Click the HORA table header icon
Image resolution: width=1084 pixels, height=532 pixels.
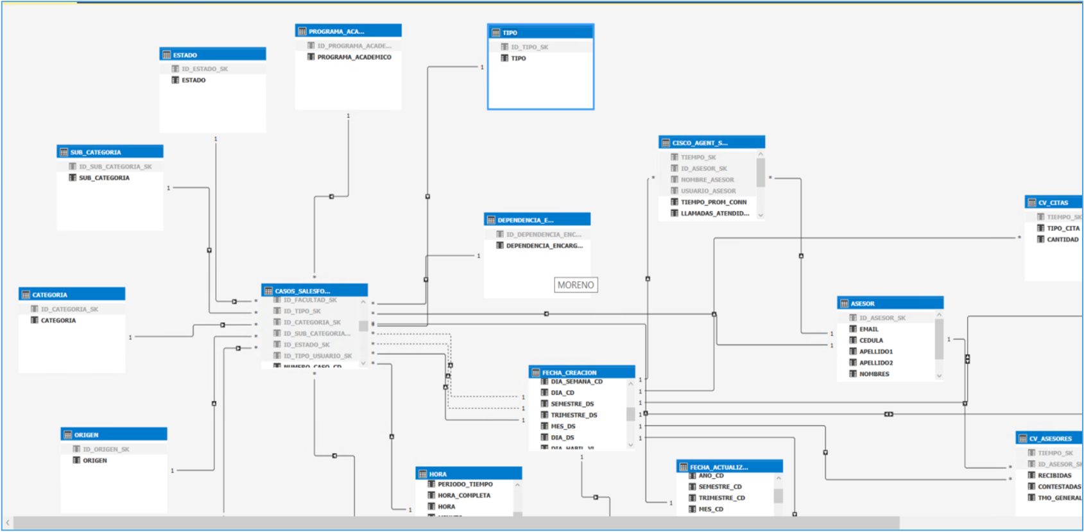[x=422, y=474]
